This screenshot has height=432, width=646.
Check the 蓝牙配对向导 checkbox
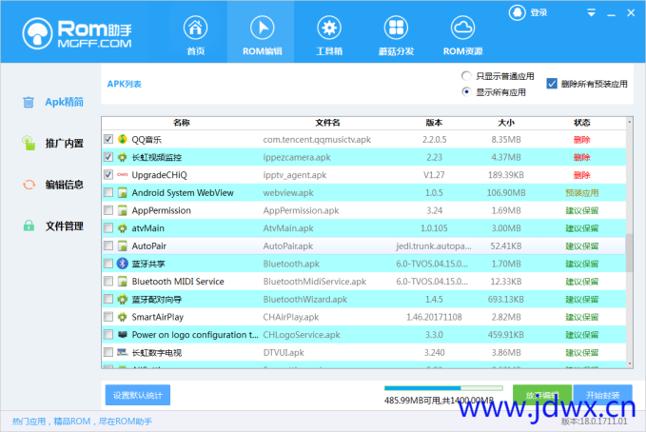(108, 299)
